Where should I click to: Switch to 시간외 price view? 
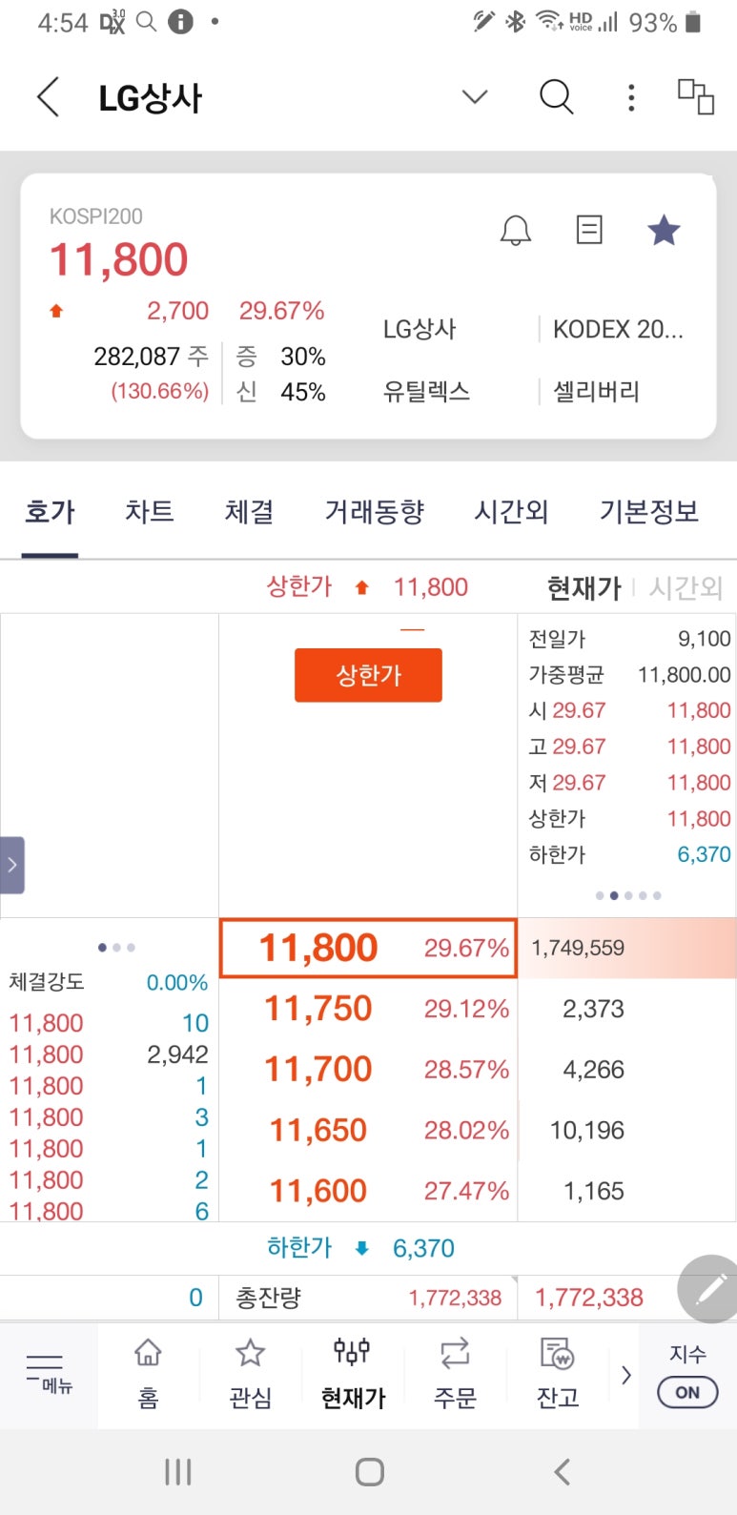pyautogui.click(x=686, y=588)
